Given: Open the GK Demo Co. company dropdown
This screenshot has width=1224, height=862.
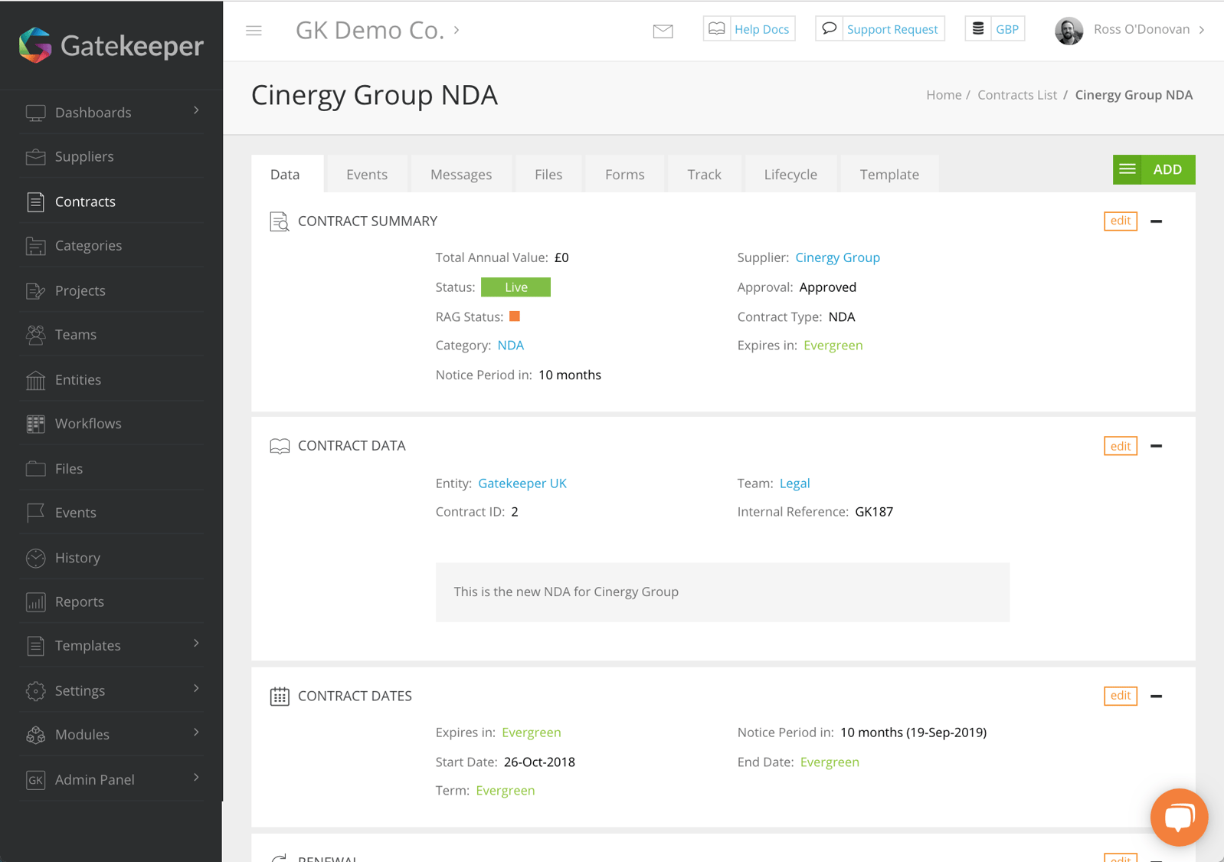Looking at the screenshot, I should pyautogui.click(x=378, y=30).
